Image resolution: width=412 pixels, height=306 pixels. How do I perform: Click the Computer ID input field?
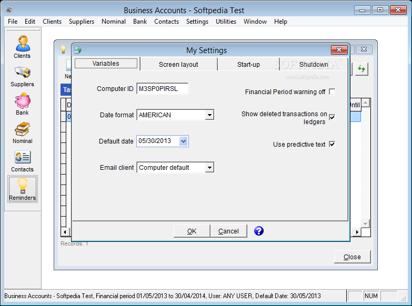tap(162, 89)
